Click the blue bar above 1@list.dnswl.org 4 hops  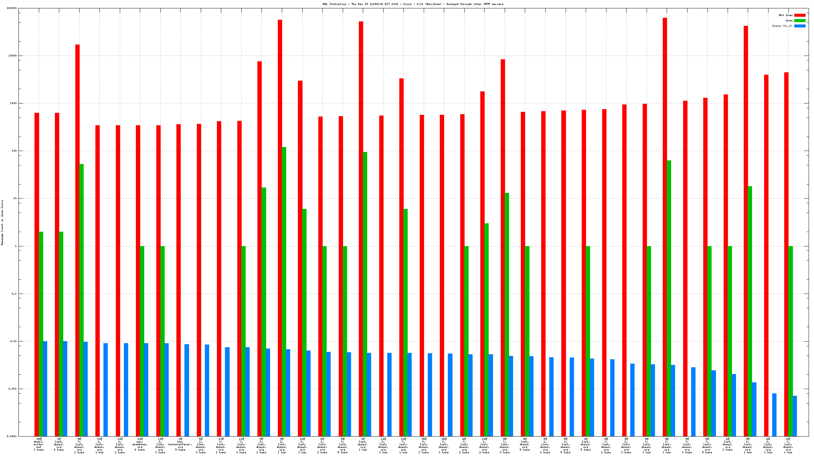[65, 388]
